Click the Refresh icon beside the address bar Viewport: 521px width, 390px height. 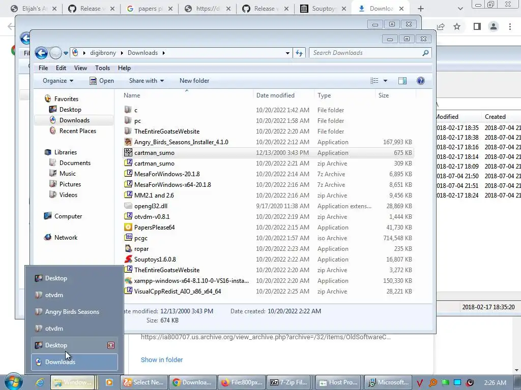299,53
